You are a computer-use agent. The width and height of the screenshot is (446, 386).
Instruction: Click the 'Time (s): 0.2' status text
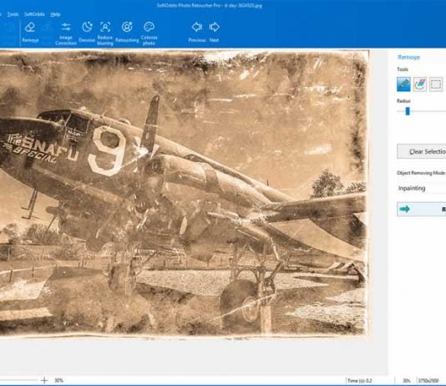coord(359,381)
